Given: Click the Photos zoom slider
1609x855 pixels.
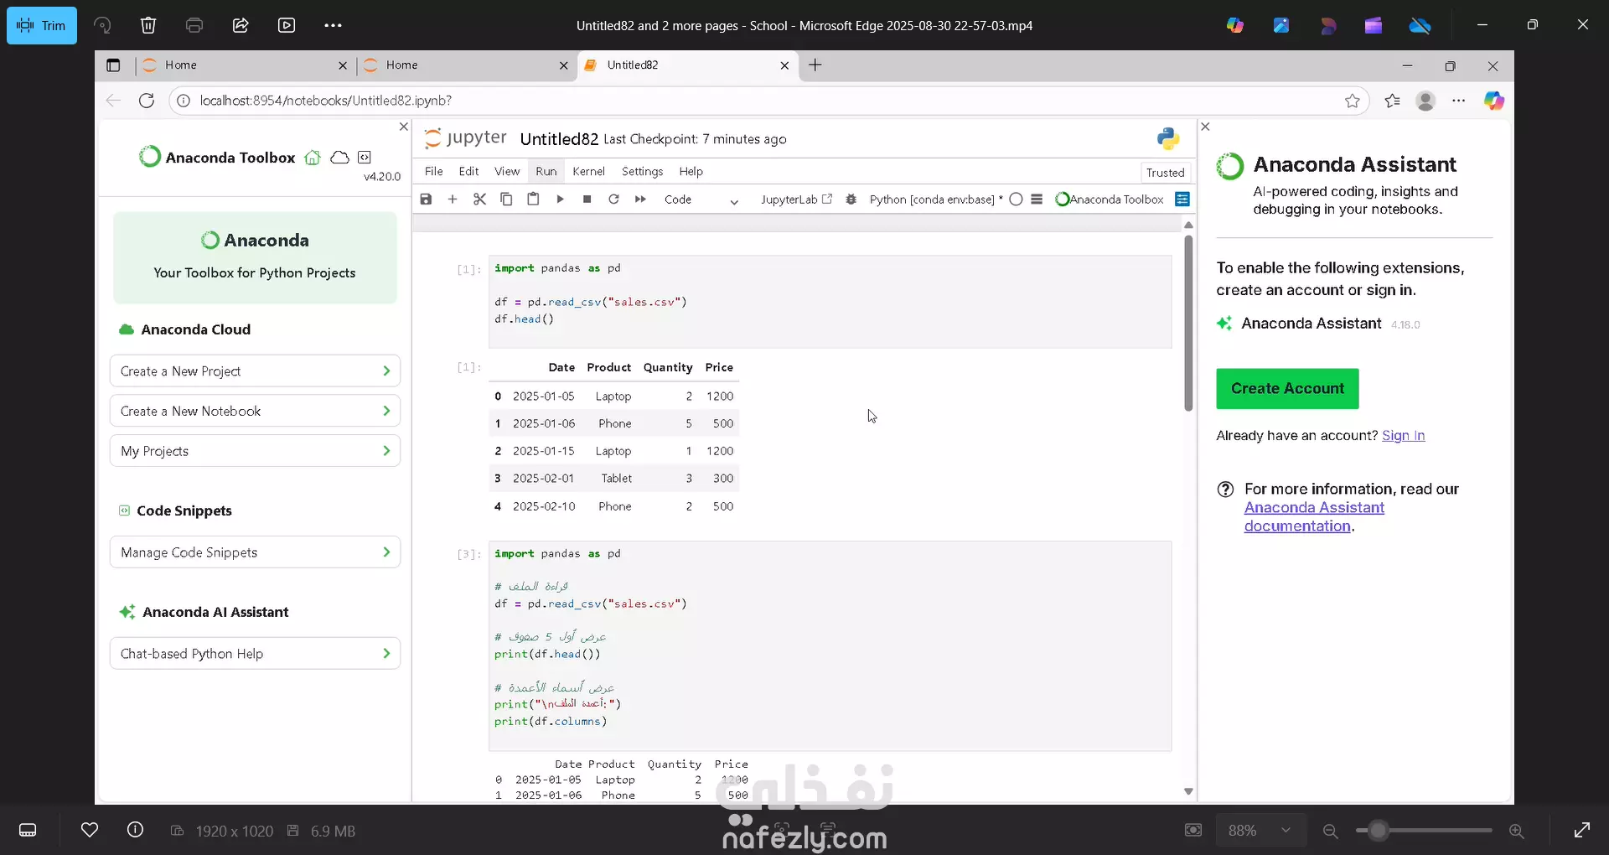Looking at the screenshot, I should [x=1424, y=831].
